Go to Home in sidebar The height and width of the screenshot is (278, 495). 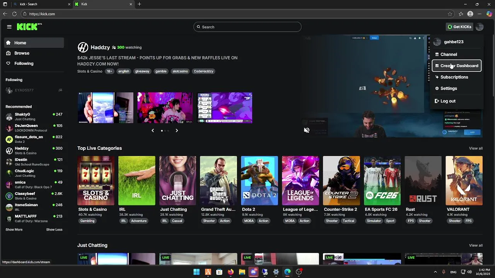34,43
